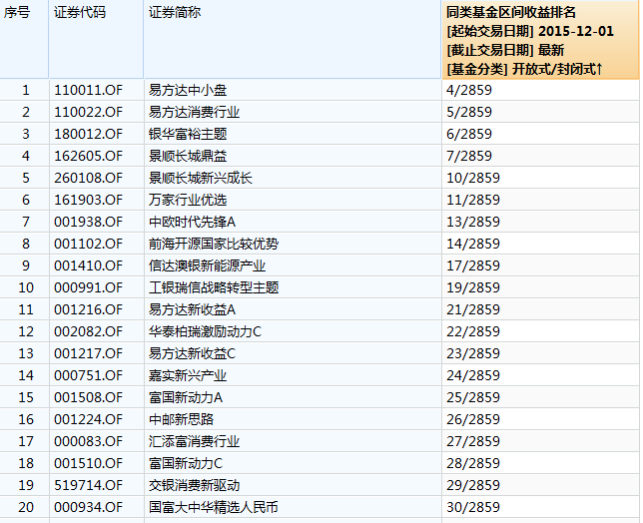Select fund code 110022.OF
The image size is (643, 523).
click(88, 112)
